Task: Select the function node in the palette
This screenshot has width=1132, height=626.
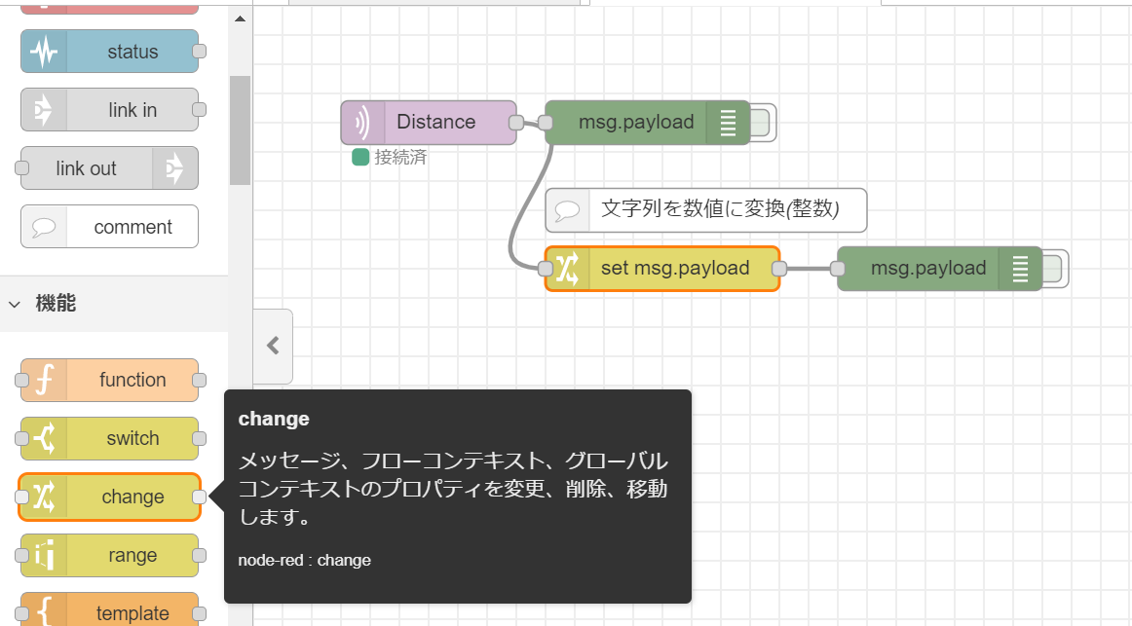Action: pos(109,380)
